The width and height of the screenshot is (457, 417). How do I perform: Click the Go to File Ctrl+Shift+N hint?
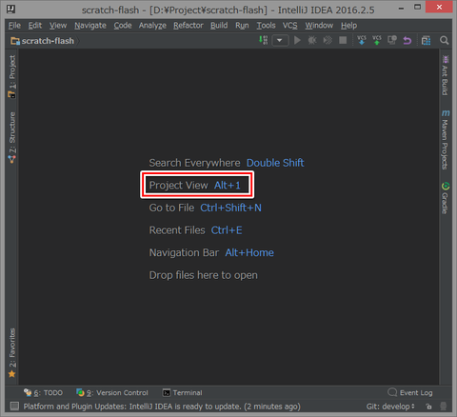tap(206, 208)
